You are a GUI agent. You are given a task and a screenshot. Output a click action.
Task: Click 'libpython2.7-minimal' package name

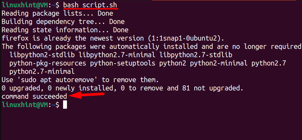tap(117, 55)
